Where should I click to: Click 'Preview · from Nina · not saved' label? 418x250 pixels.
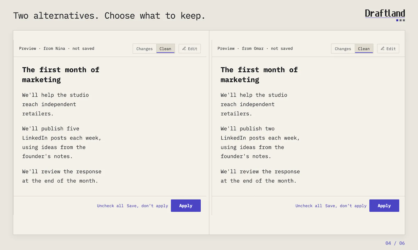[57, 49]
